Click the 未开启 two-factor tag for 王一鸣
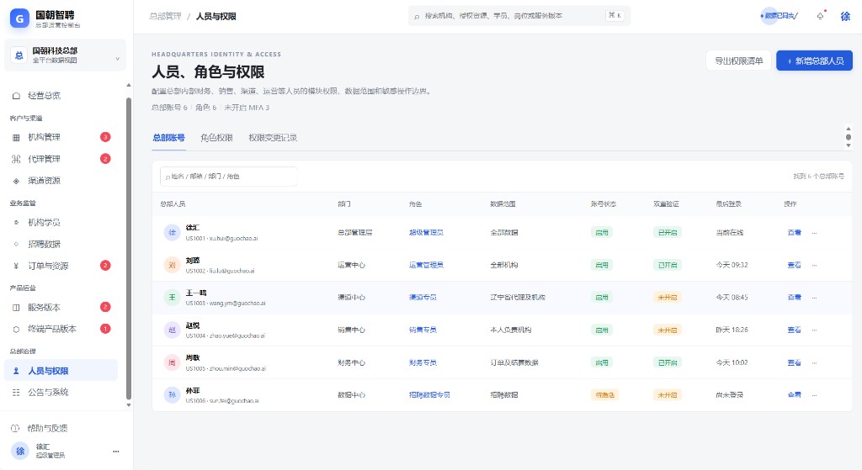The image size is (862, 470). click(x=668, y=298)
